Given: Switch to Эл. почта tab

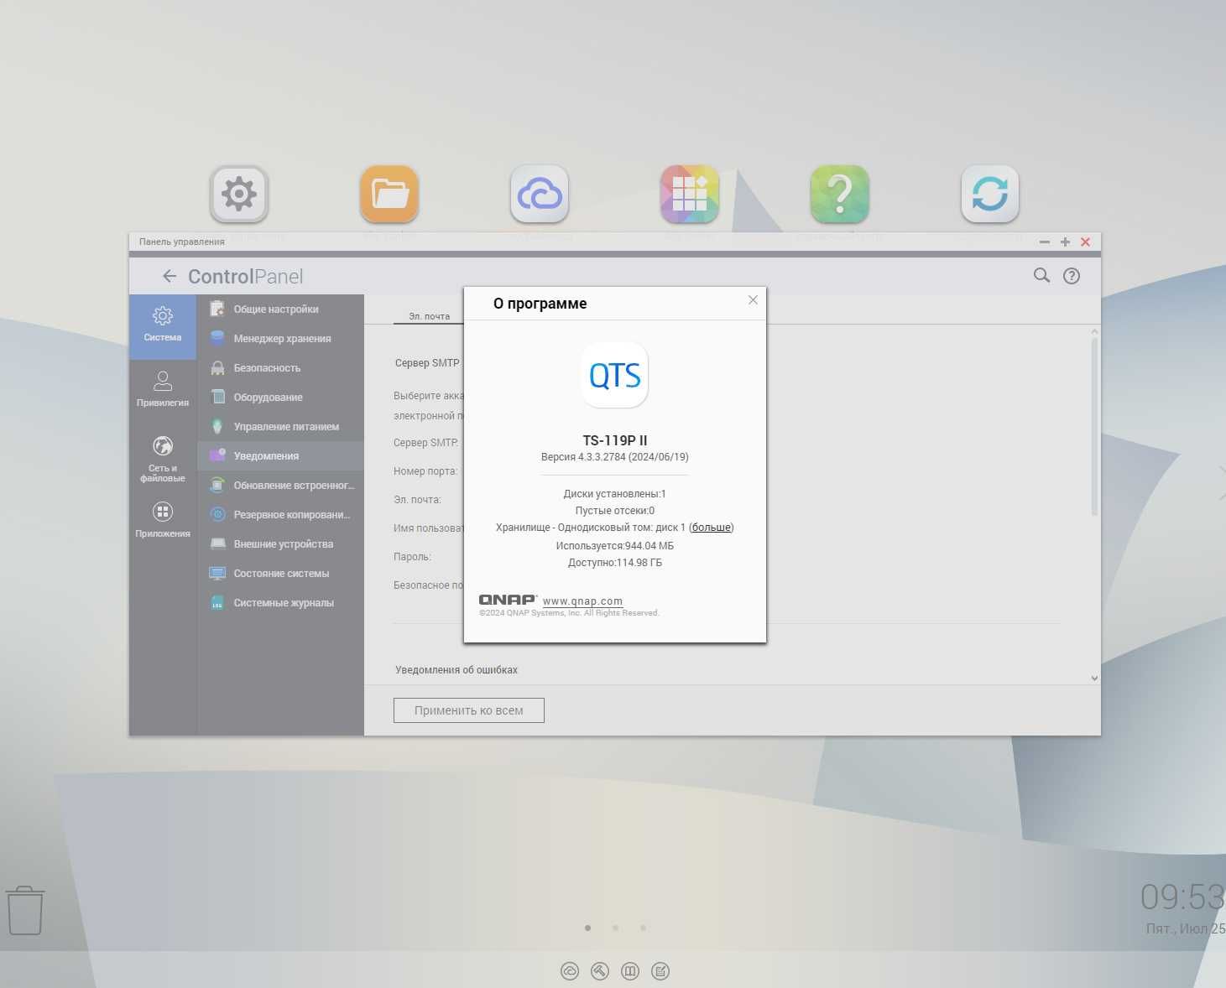Looking at the screenshot, I should [x=429, y=316].
